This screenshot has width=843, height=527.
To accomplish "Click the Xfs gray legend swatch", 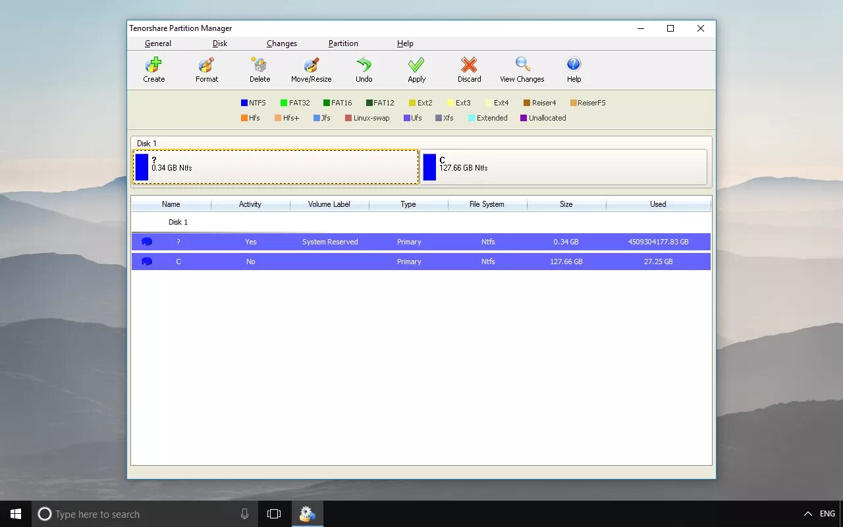I will tap(438, 118).
